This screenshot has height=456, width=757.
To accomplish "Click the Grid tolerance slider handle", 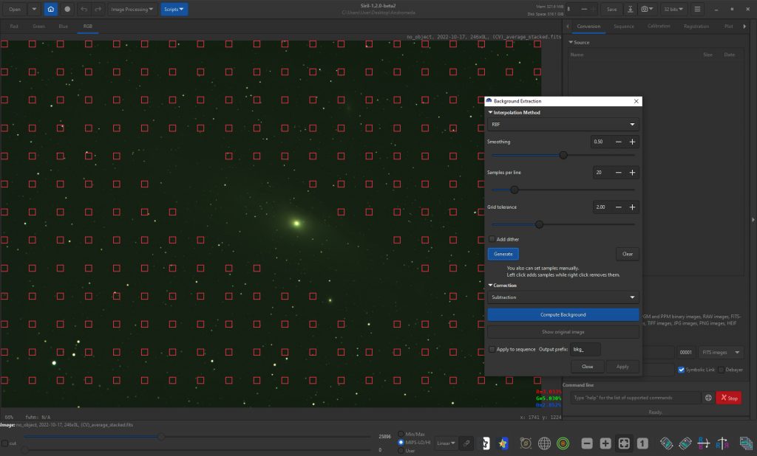I will 539,224.
